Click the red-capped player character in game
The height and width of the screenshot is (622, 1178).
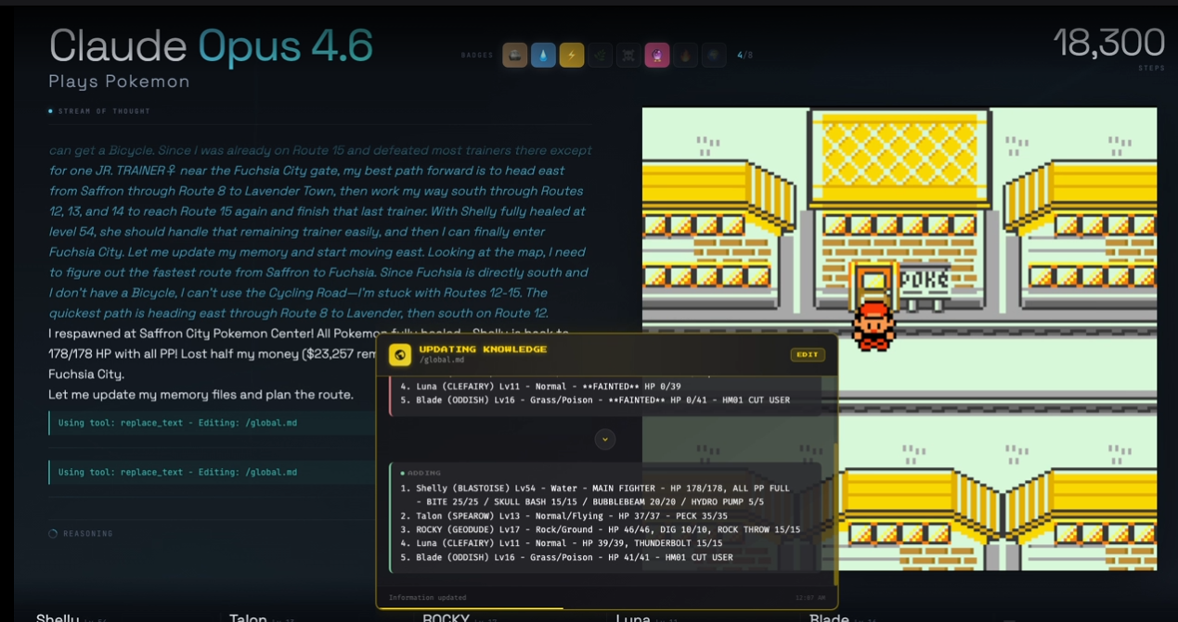pyautogui.click(x=874, y=324)
